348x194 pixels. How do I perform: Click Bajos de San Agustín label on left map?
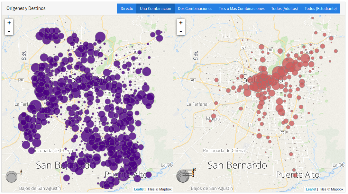[40, 188]
